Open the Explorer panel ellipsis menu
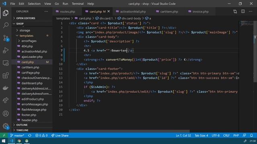Image resolution: width=257 pixels, height=144 pixels. pyautogui.click(x=46, y=12)
